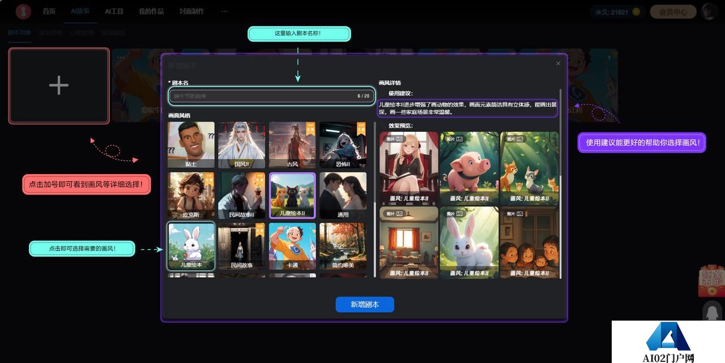The width and height of the screenshot is (725, 363).
Task: Open the customer service avatar icon
Action: pos(711,312)
